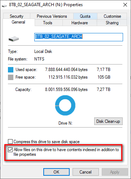
Task: Click the Disk Clean-up button
Action: pyautogui.click(x=108, y=121)
